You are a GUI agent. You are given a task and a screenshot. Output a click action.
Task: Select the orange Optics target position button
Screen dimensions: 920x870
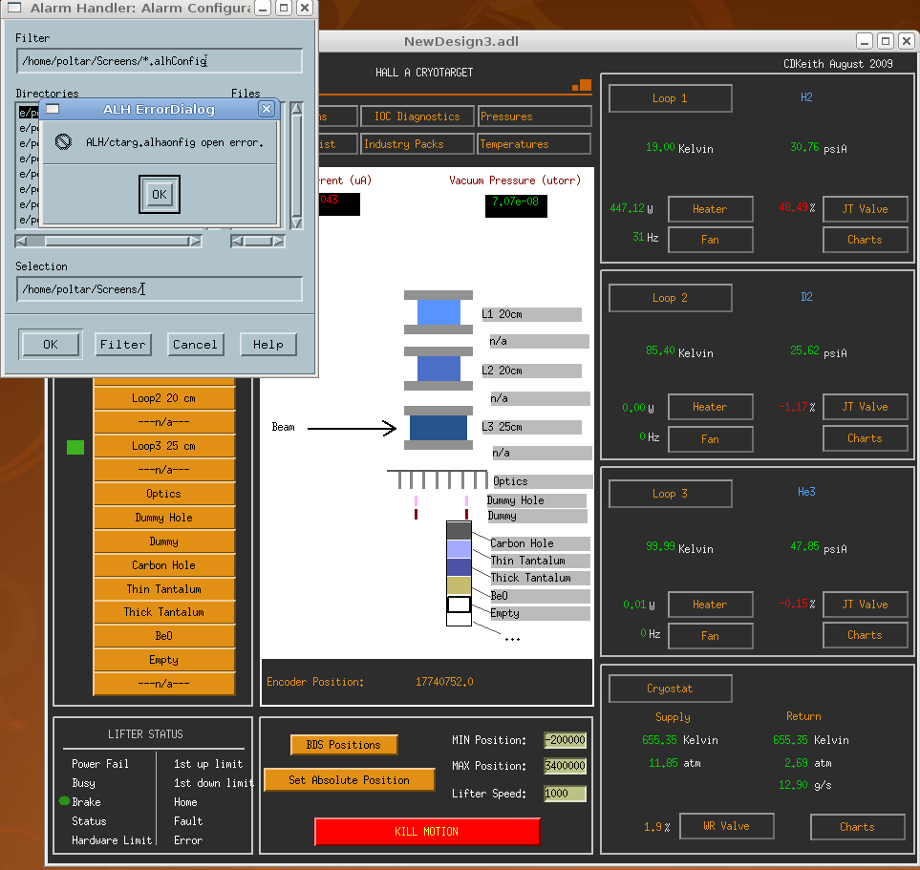tap(163, 494)
